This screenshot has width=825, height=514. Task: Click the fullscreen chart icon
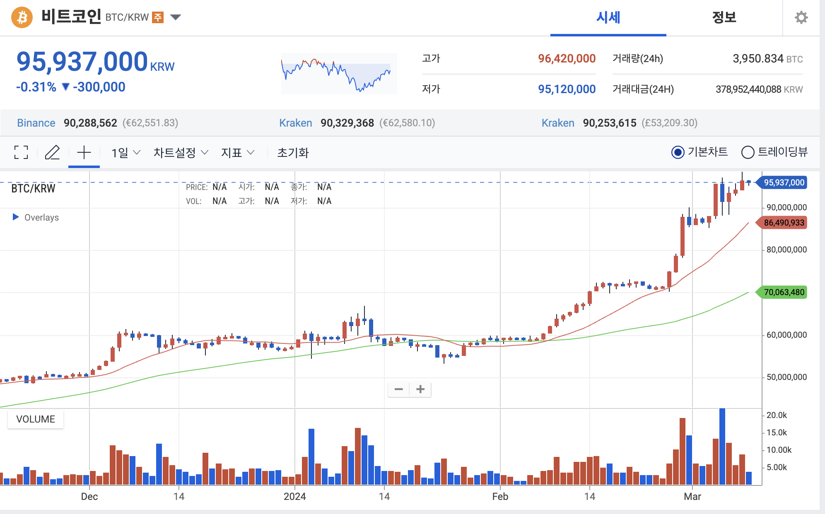point(21,152)
